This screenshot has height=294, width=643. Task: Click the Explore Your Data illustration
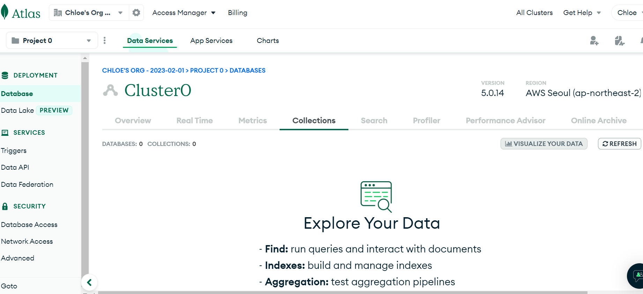point(376,197)
